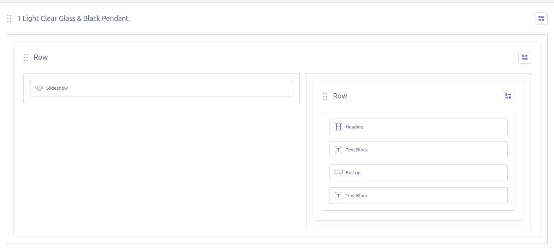Click the Button element cursor icon
554x251 pixels.
pos(338,173)
